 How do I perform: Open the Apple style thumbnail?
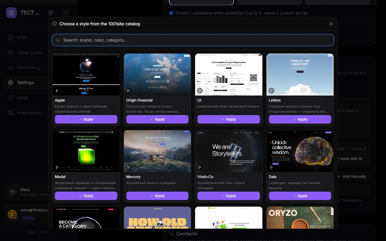pyautogui.click(x=86, y=75)
